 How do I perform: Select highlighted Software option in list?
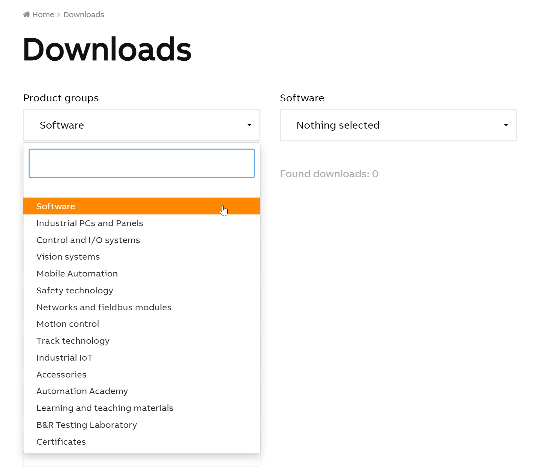(142, 206)
